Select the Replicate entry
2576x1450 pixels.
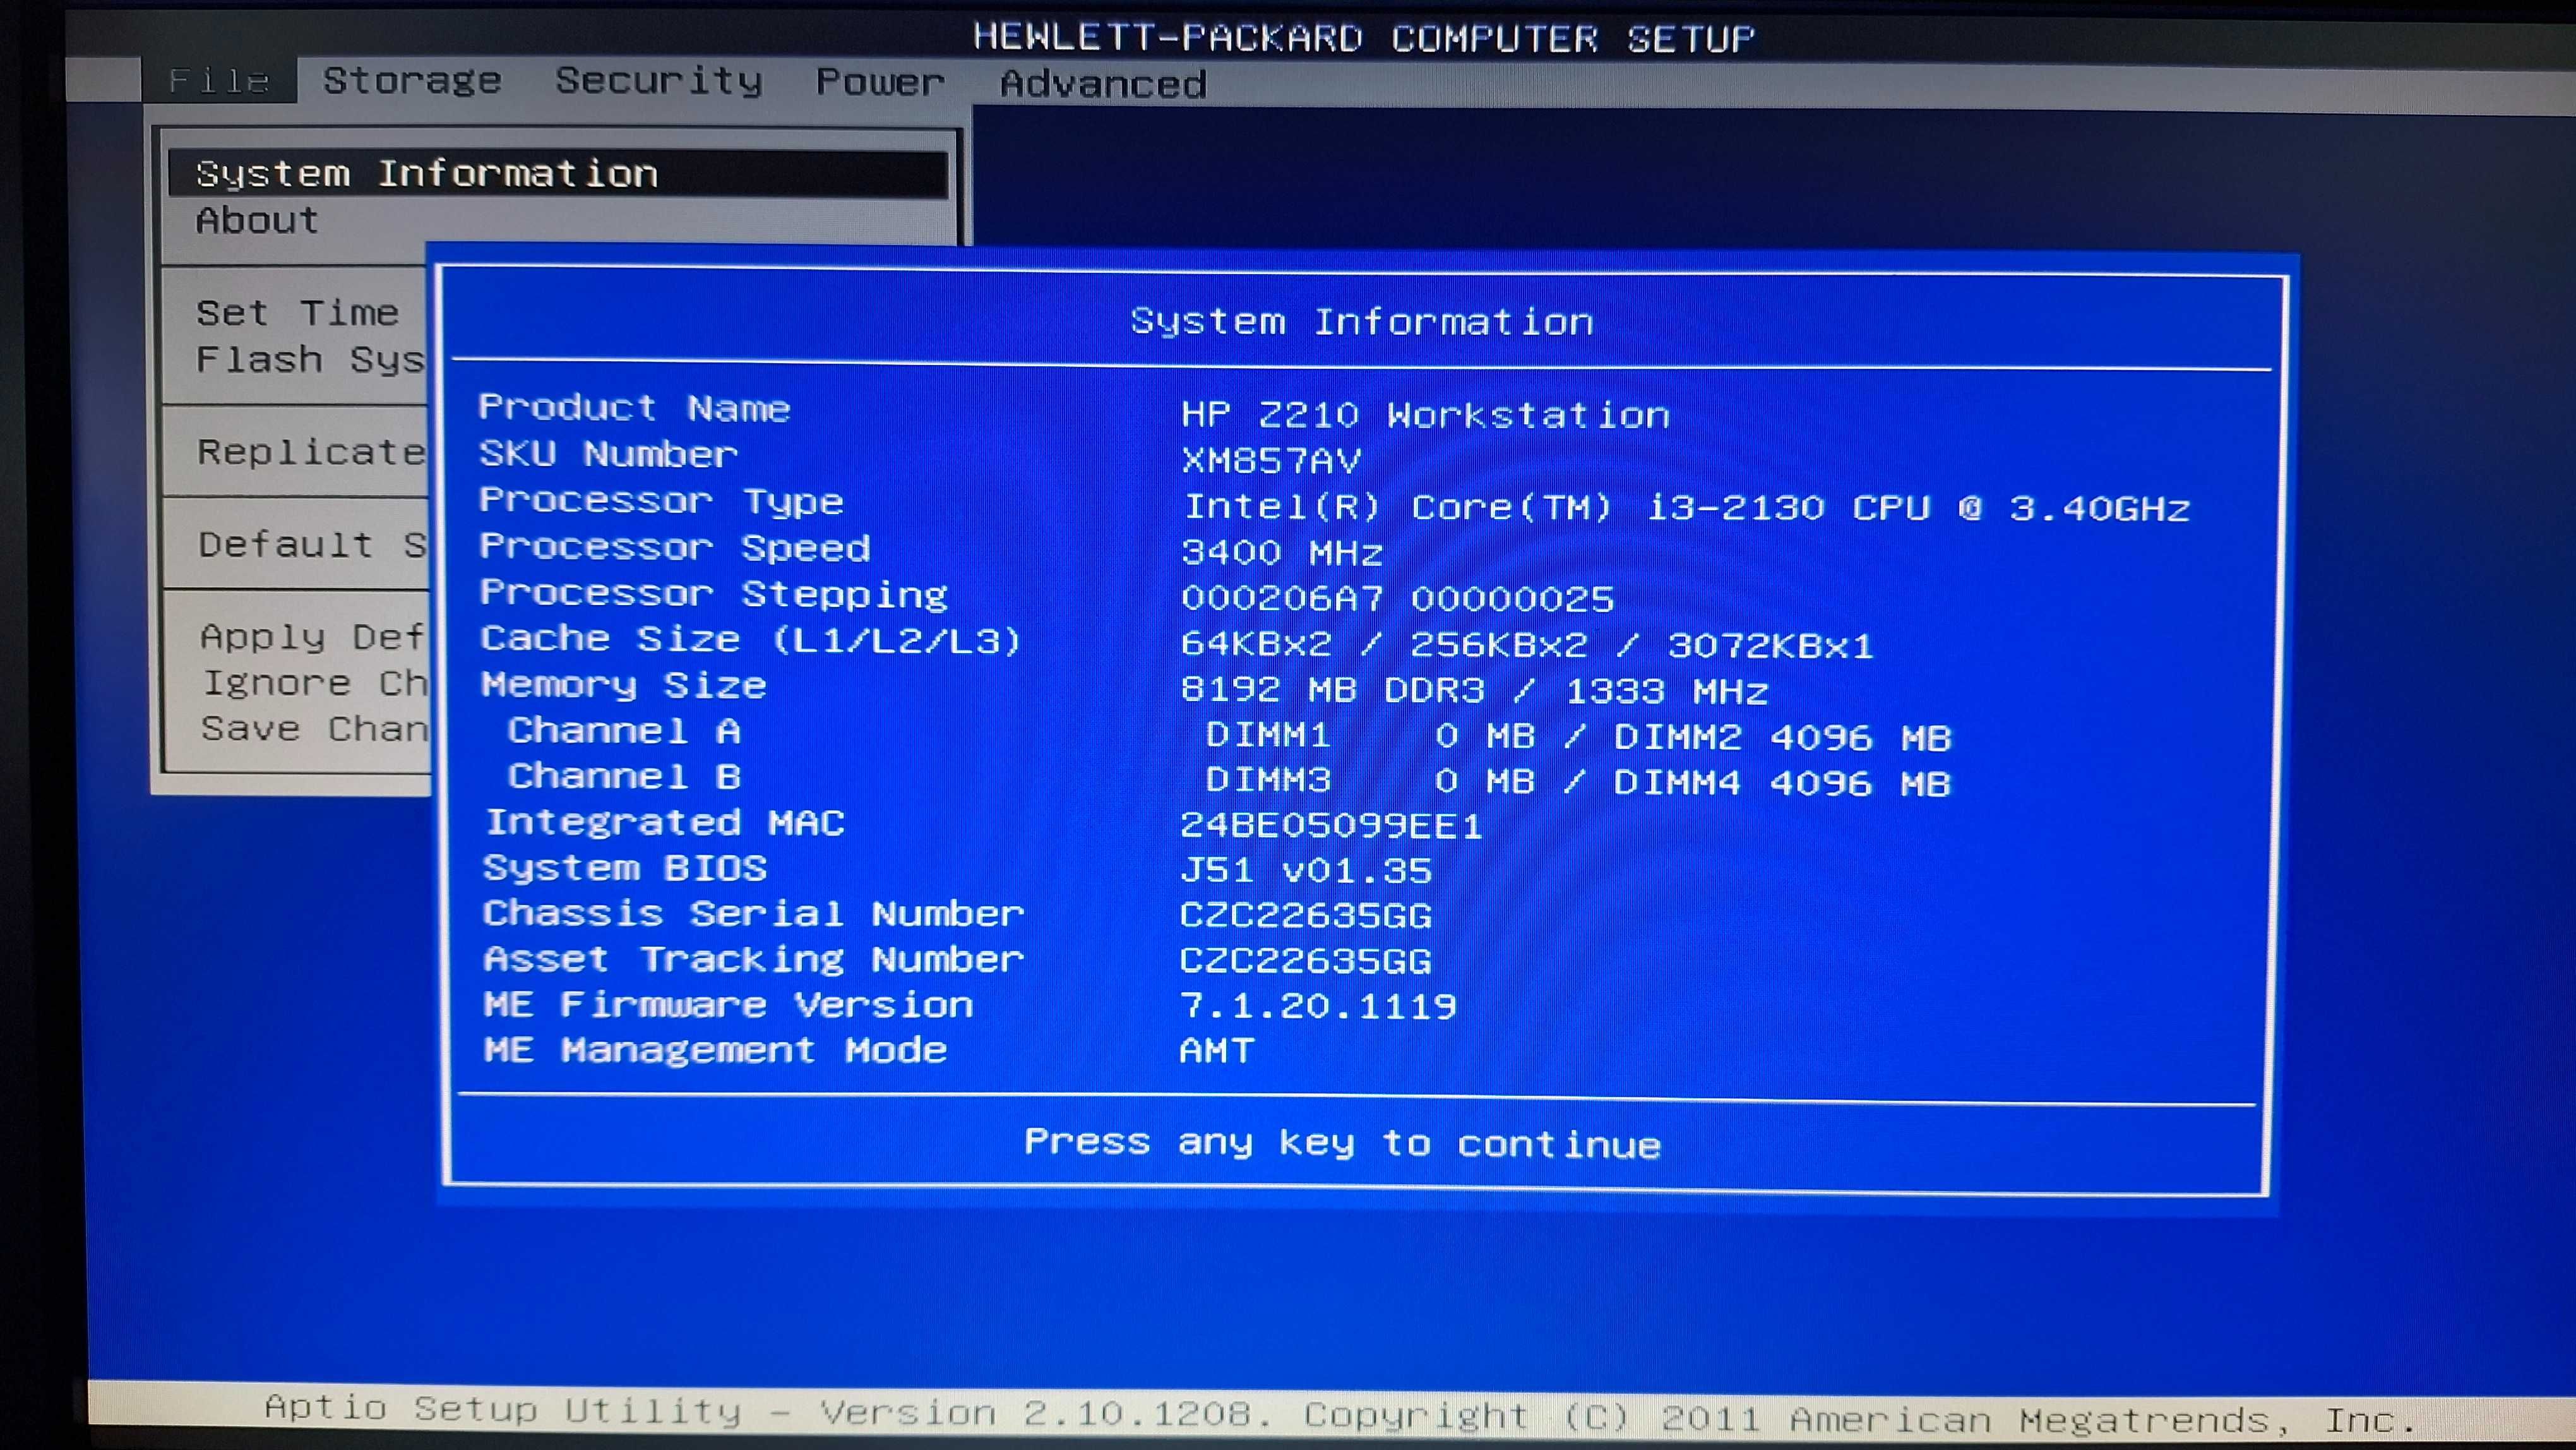point(311,452)
